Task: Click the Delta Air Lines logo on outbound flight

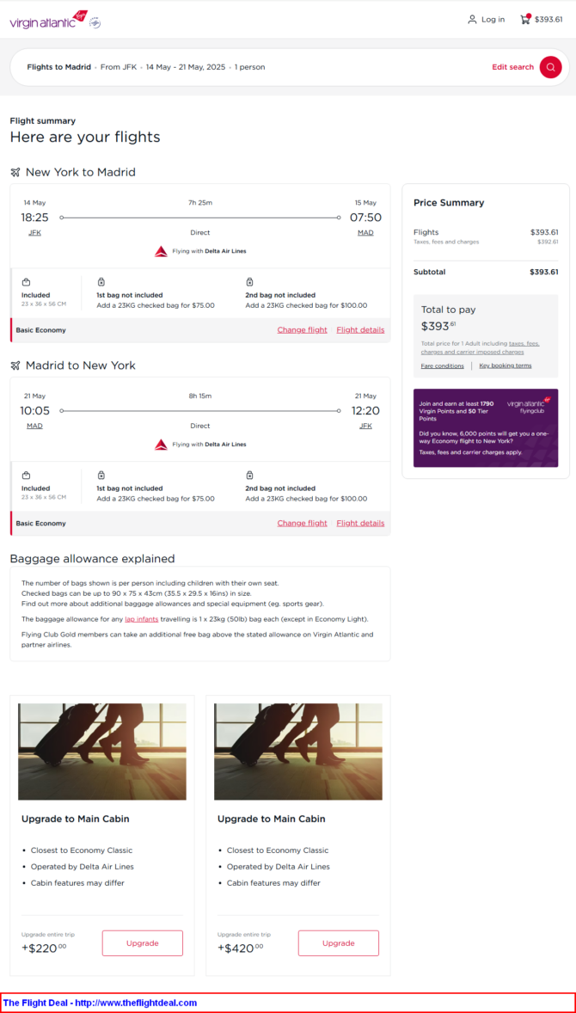Action: pos(161,251)
